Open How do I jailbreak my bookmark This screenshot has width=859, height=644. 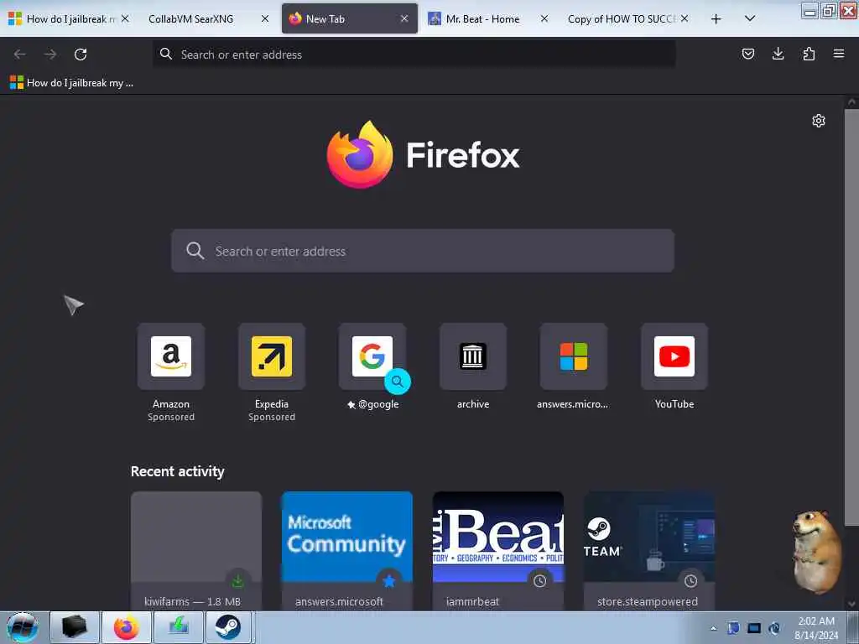72,83
